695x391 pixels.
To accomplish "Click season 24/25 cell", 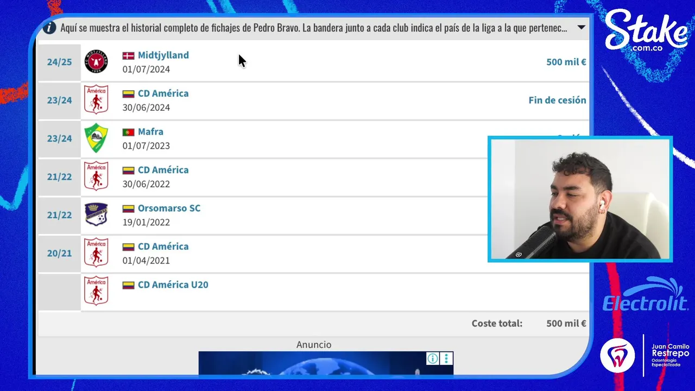I will point(59,62).
